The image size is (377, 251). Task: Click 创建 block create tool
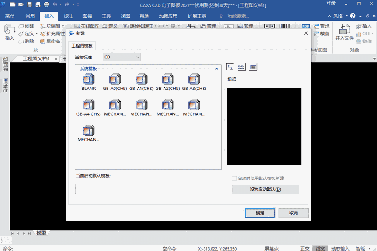pos(26,26)
